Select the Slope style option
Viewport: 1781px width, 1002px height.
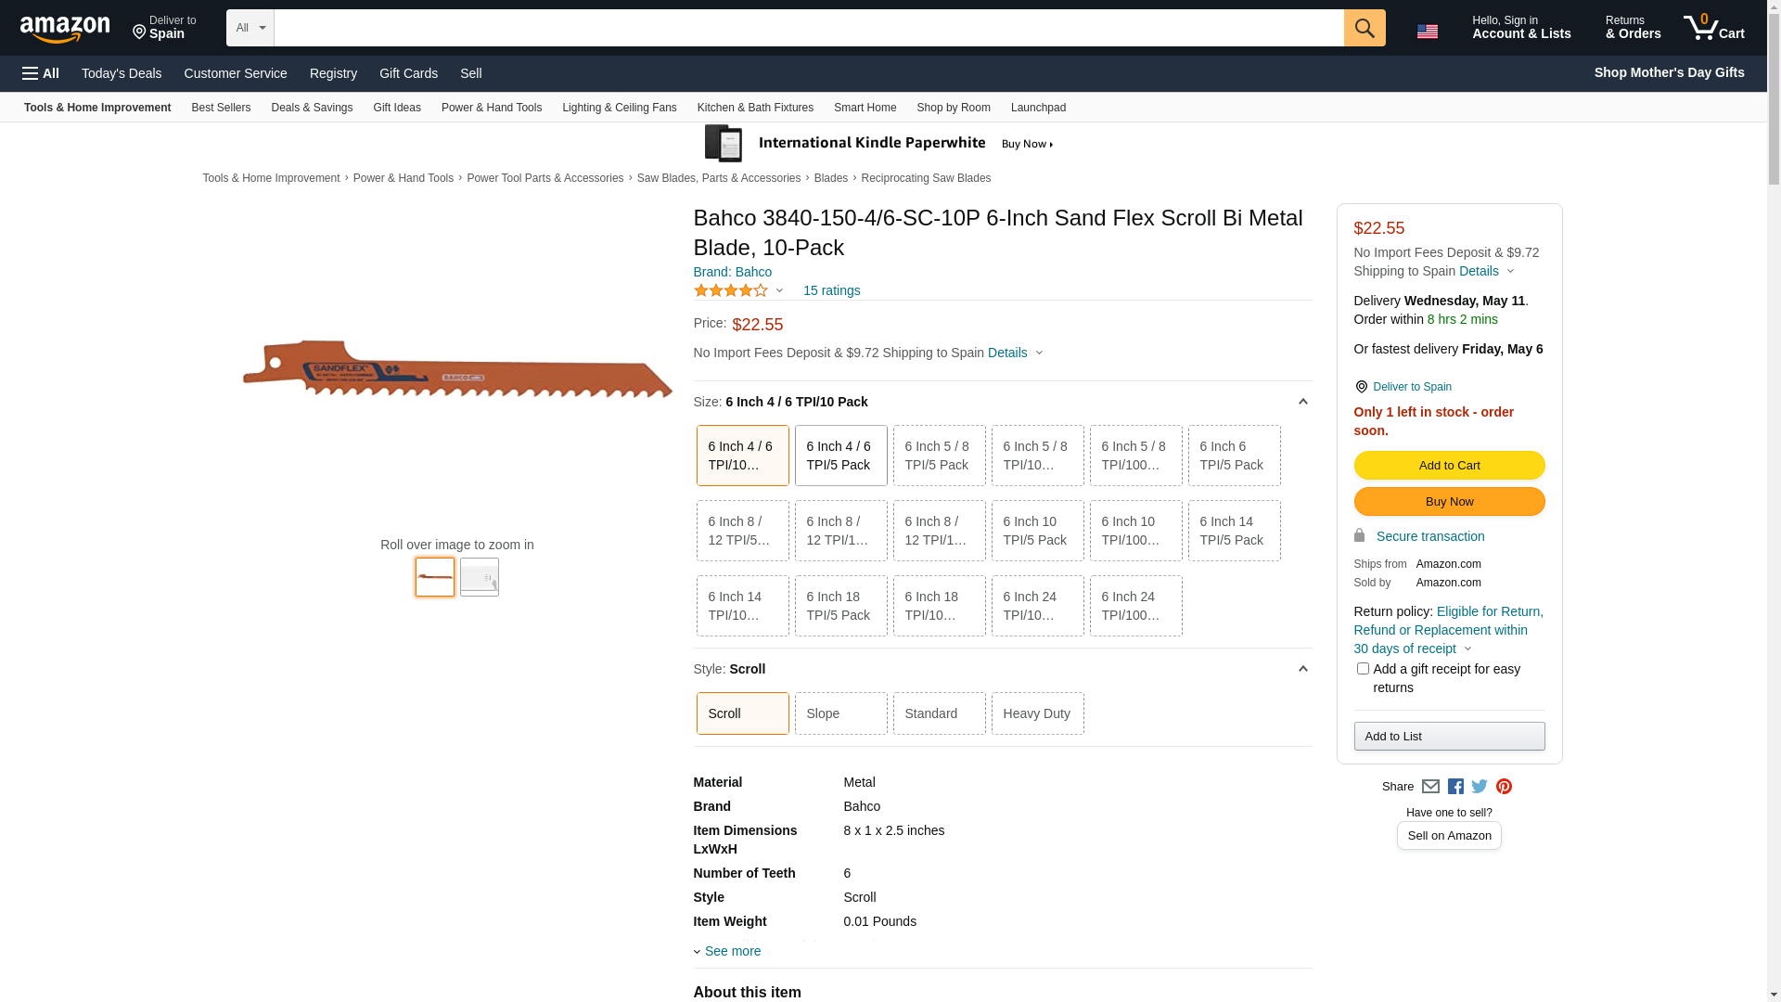(x=840, y=713)
